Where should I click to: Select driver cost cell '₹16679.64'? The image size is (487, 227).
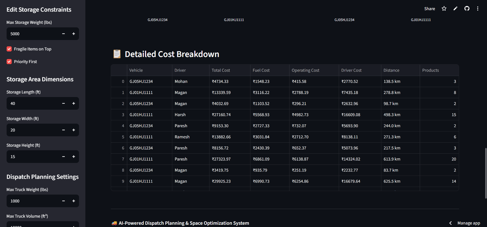[x=360, y=181]
